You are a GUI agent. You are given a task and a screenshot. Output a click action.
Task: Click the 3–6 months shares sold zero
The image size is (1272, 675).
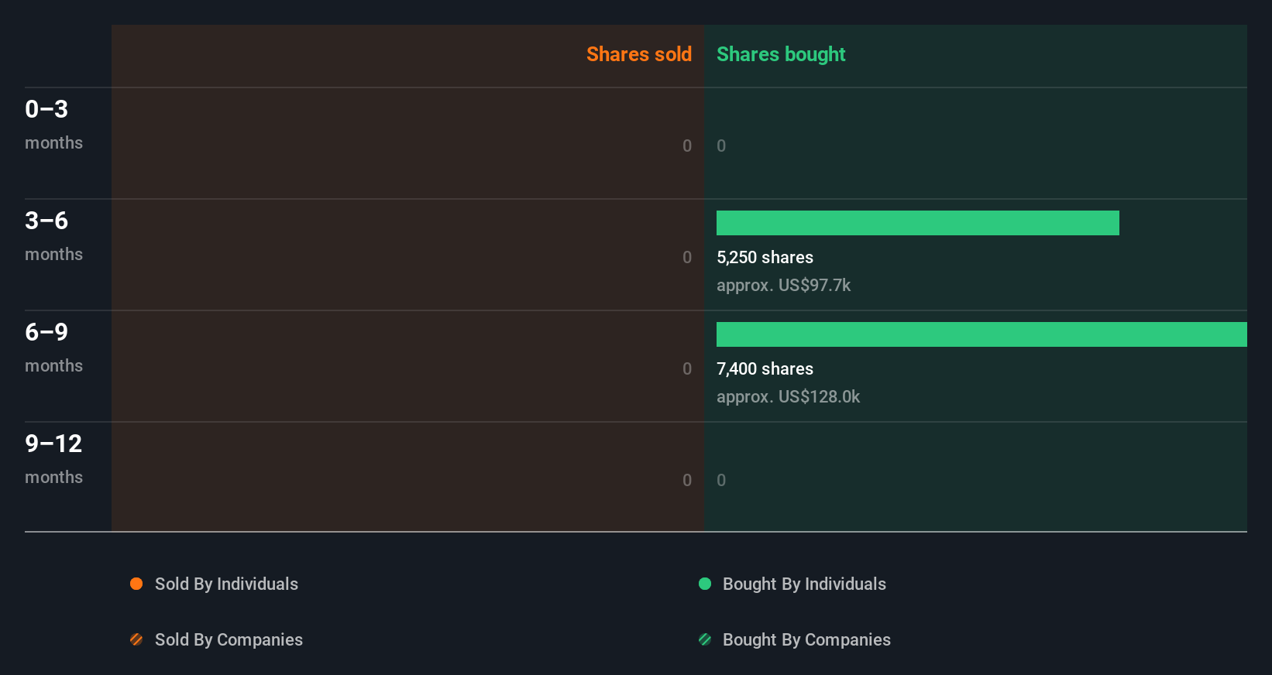click(x=687, y=257)
